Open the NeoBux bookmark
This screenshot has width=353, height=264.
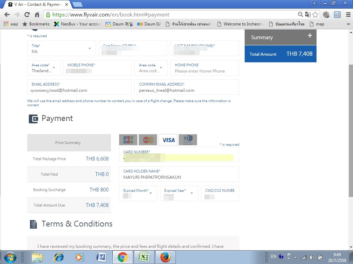78,24
